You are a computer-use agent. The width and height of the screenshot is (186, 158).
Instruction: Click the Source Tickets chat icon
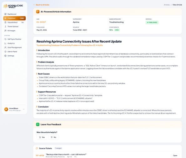coord(37,148)
